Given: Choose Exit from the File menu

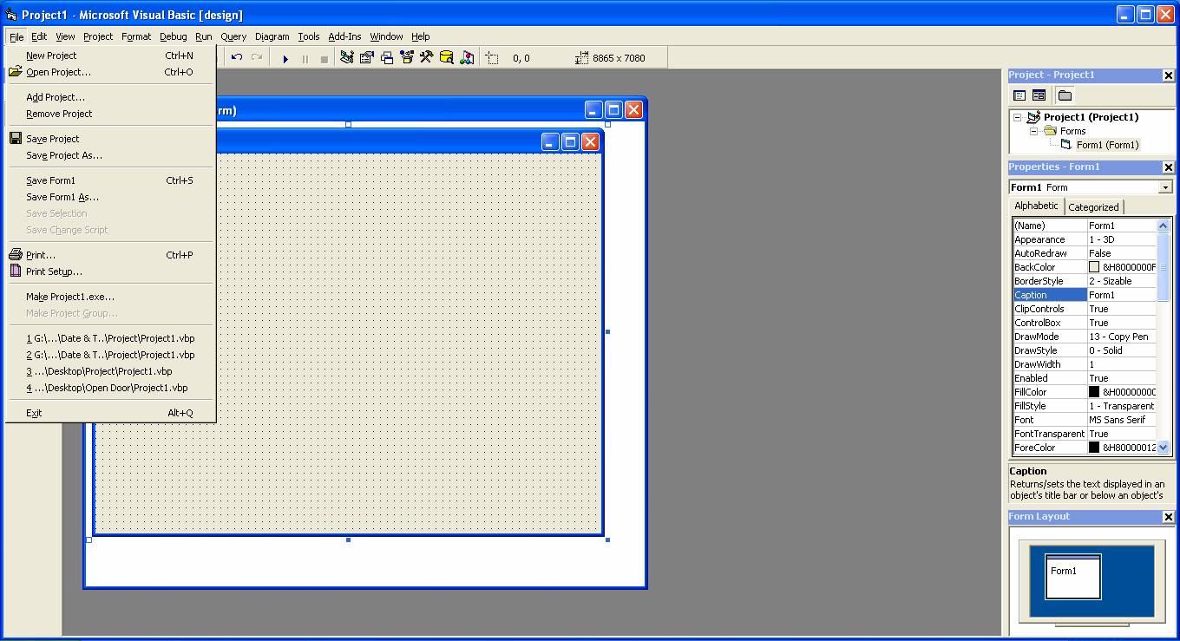Looking at the screenshot, I should (110, 413).
